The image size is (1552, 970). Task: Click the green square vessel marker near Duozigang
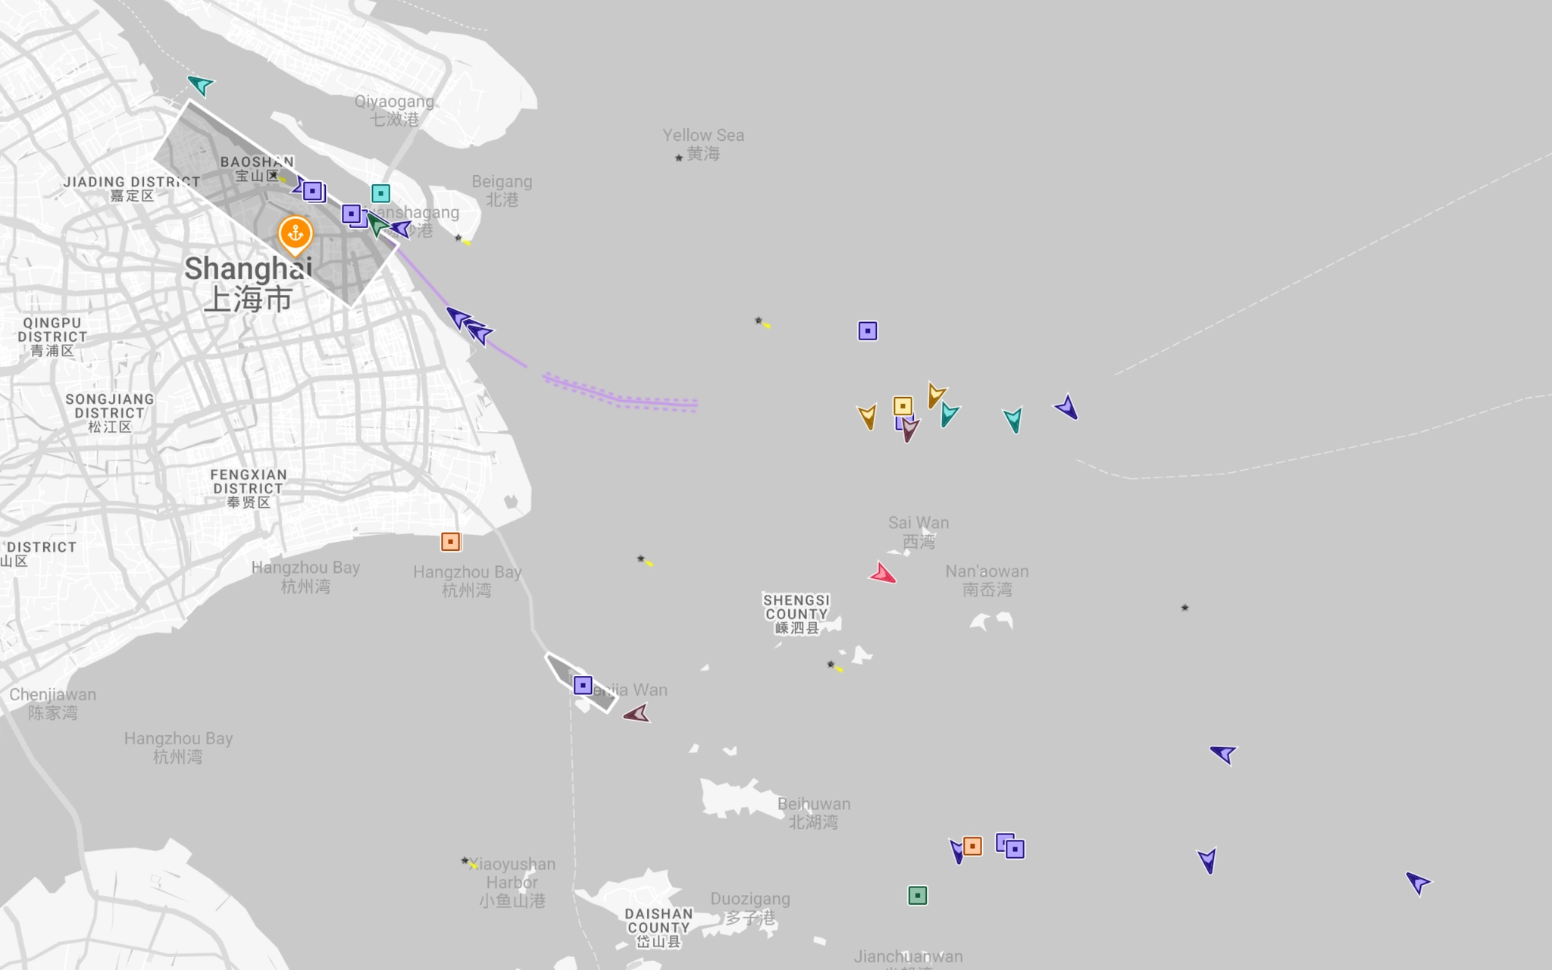coord(917,896)
